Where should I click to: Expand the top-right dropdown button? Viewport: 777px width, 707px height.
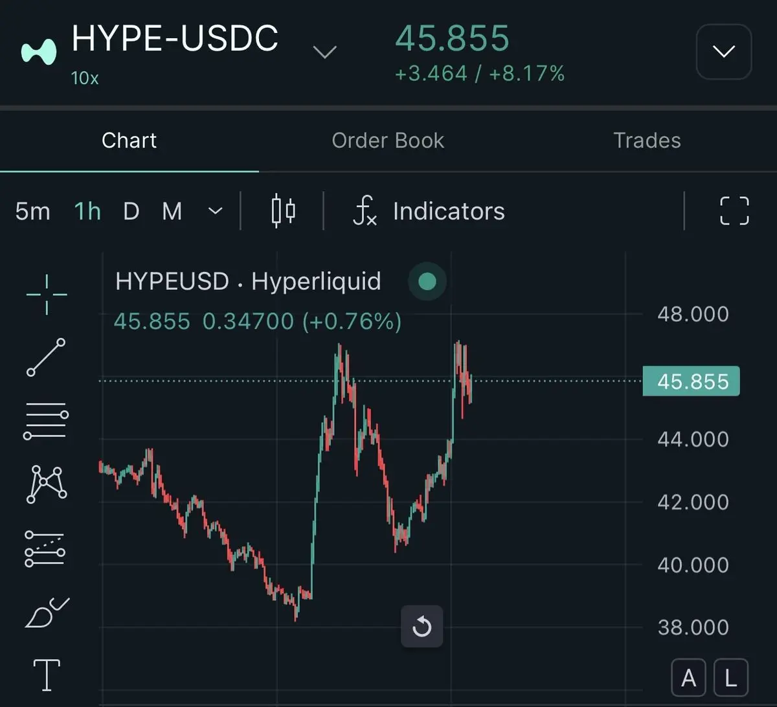[723, 51]
